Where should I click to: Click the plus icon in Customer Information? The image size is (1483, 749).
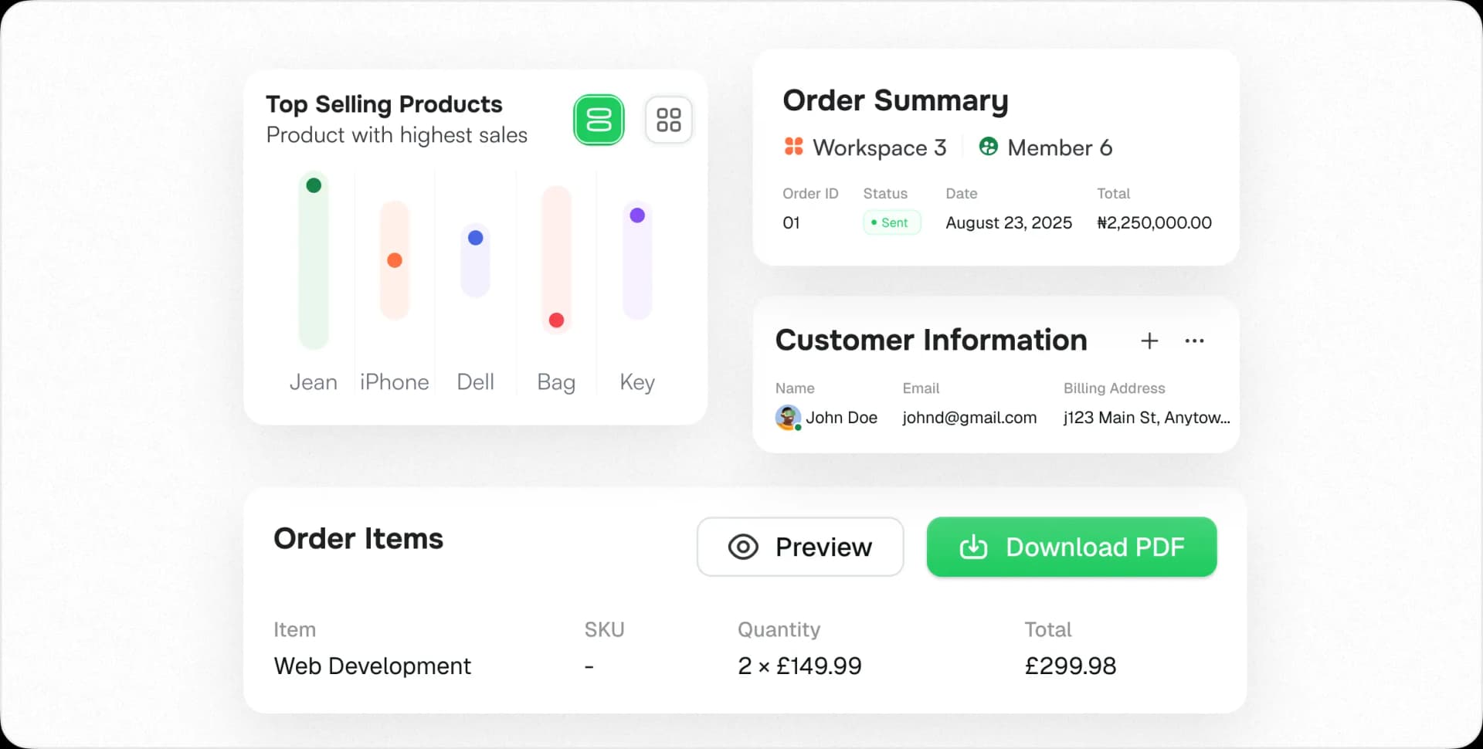pos(1149,341)
